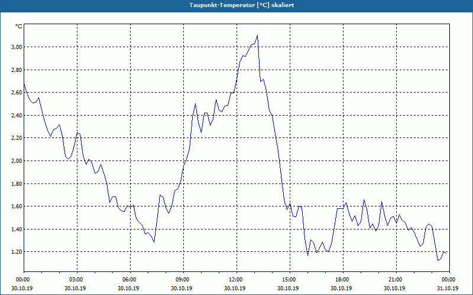The width and height of the screenshot is (473, 295).
Task: Select the 2,00 y-axis label
Action: pos(17,160)
